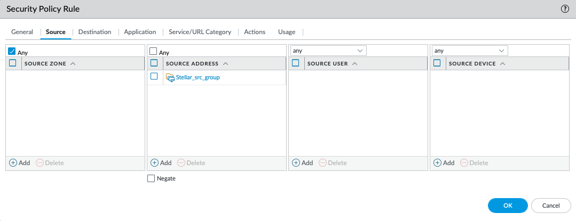Open the Source User 'any' dropdown

(328, 51)
